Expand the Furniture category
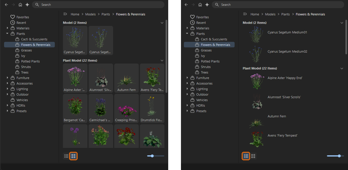Image resolution: width=348 pixels, height=170 pixels. [7, 78]
